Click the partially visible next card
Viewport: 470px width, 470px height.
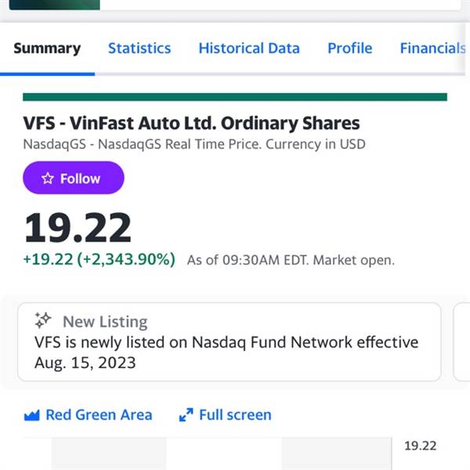462,342
